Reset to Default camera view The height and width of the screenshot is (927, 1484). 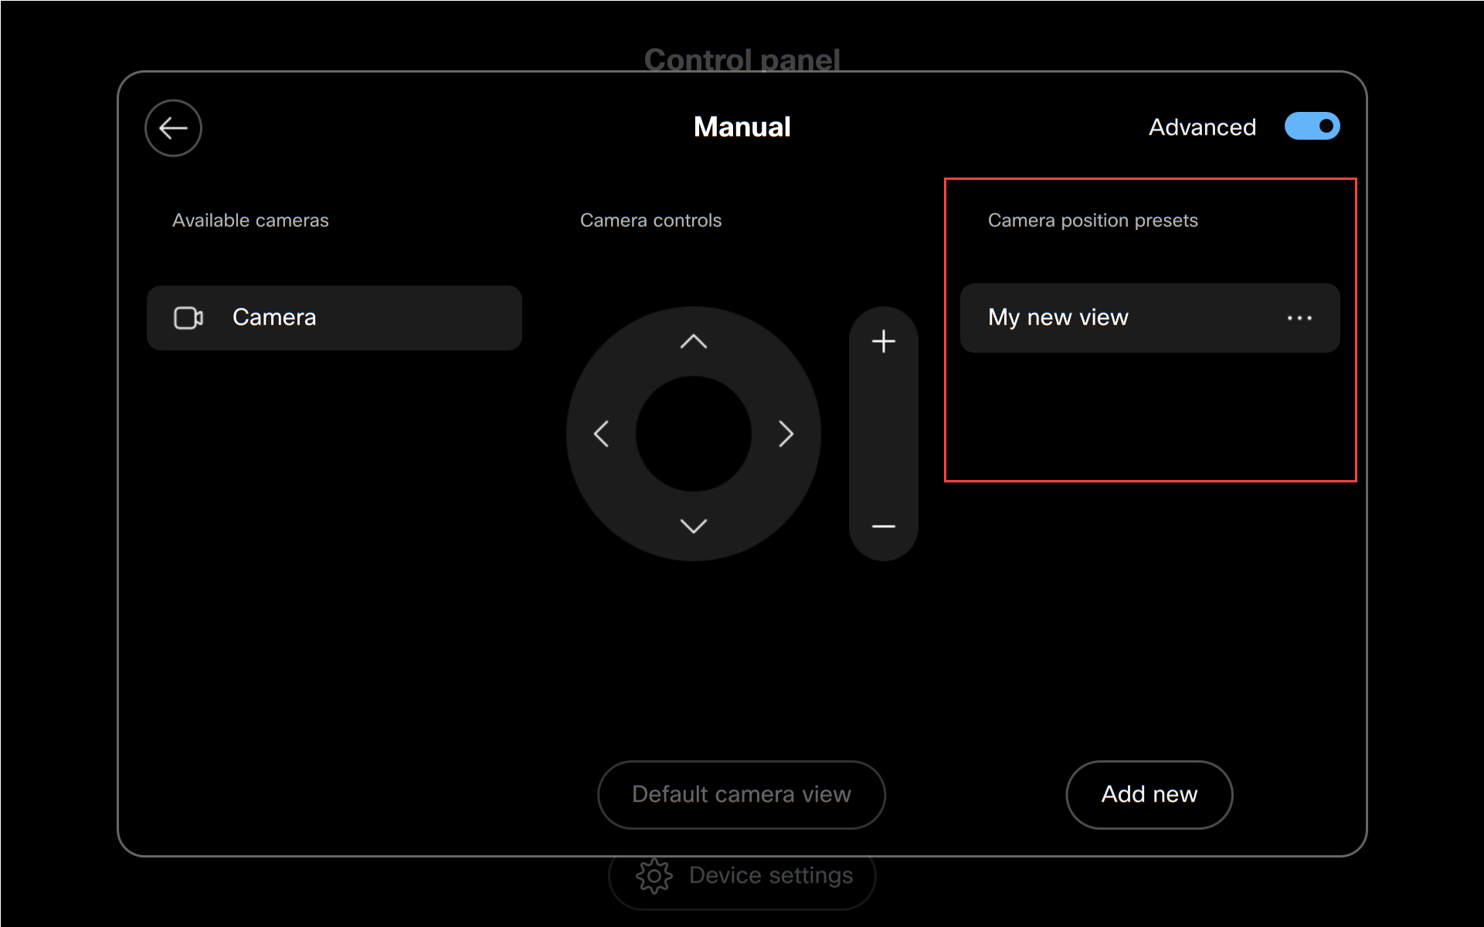[x=741, y=794]
